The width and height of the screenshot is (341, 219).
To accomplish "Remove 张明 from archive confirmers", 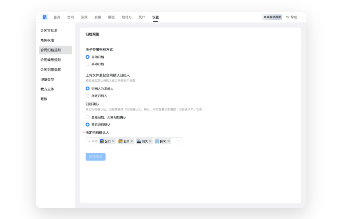I will pos(113,141).
